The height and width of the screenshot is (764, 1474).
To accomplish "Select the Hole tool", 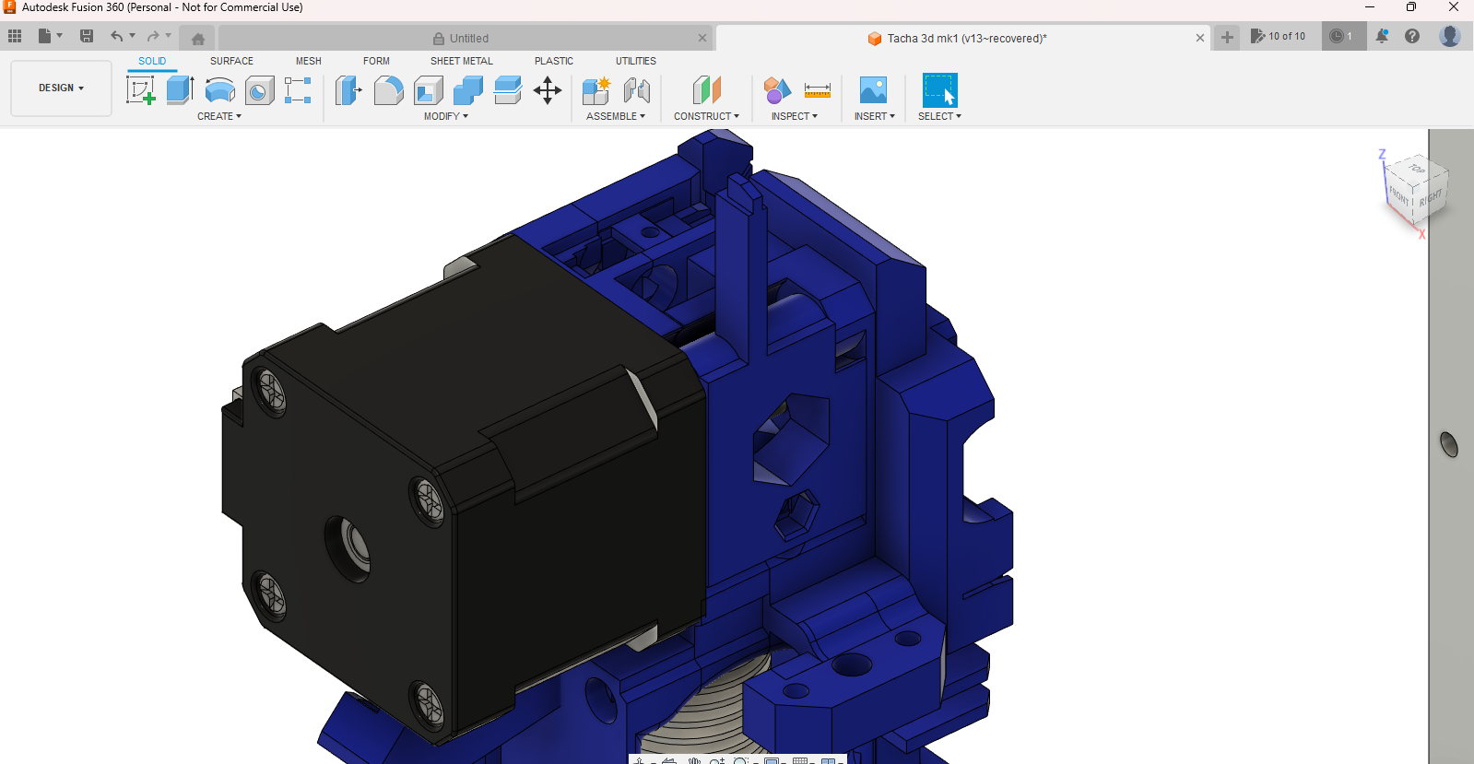I will [260, 90].
